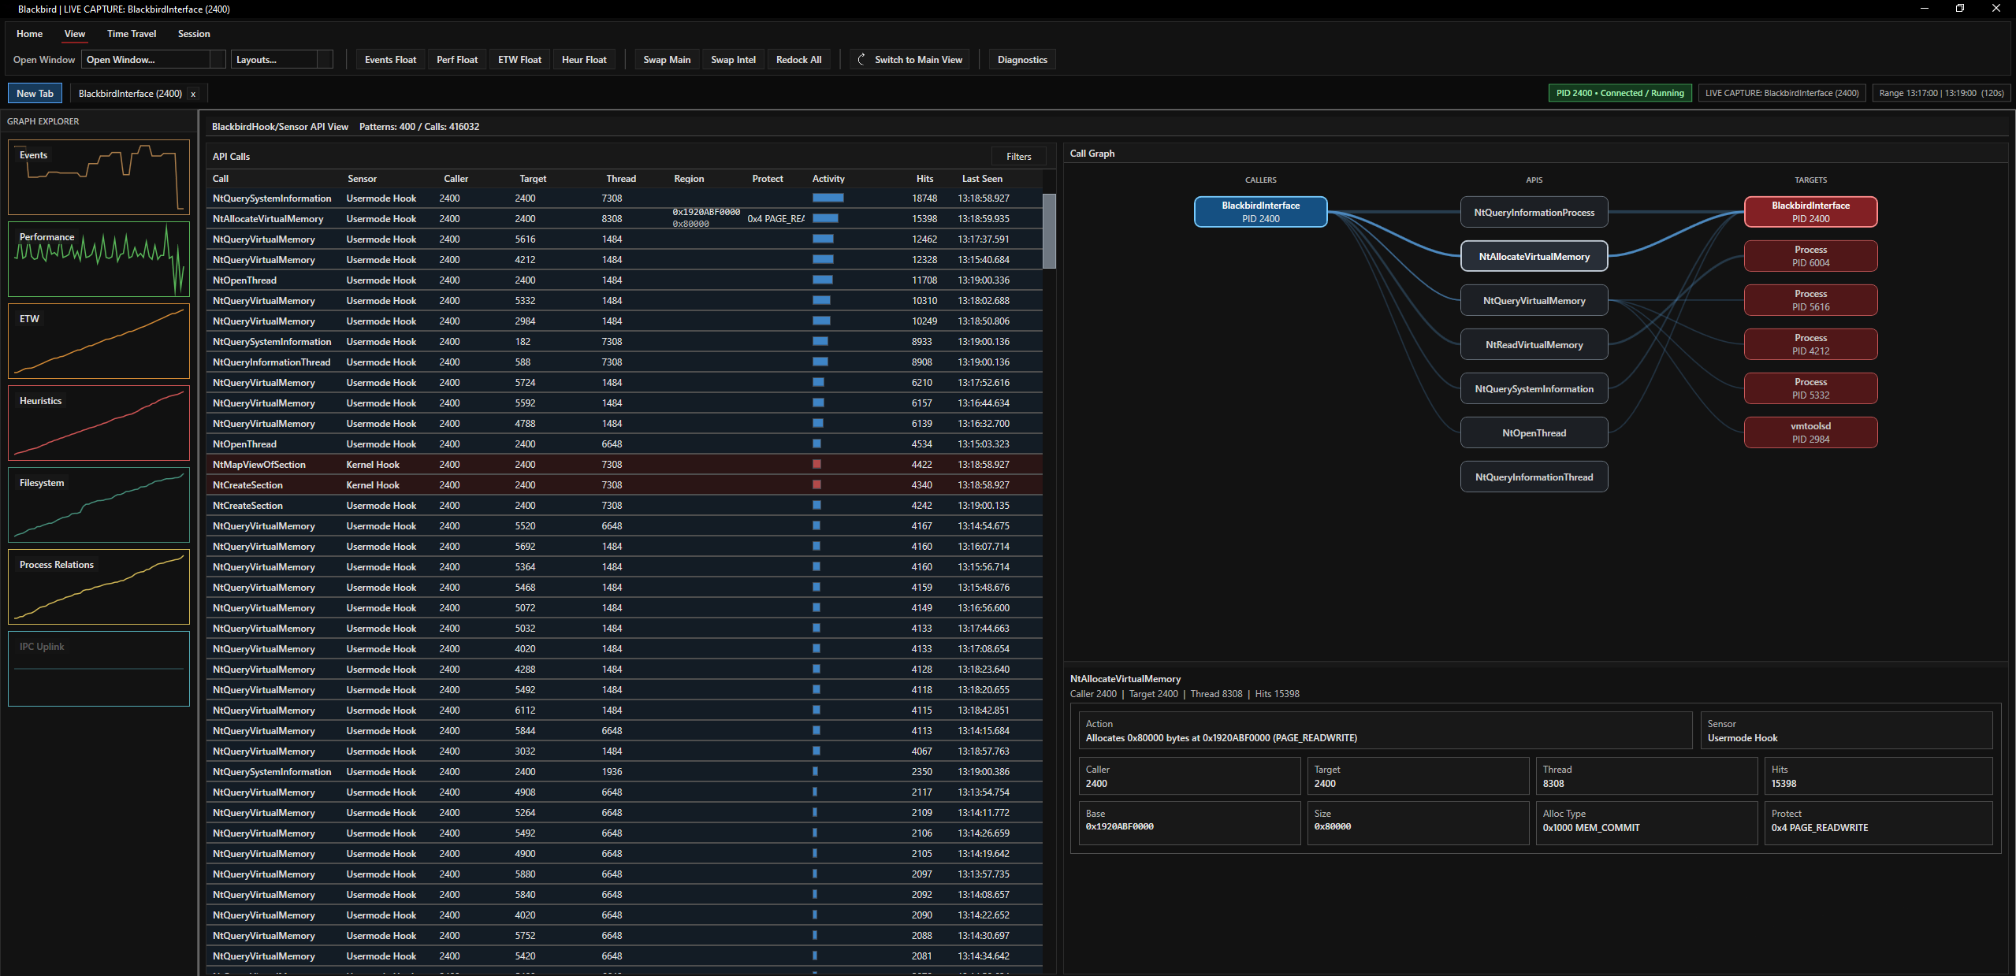Image resolution: width=2016 pixels, height=976 pixels.
Task: Click the LIVE CAPTURE: BlackbirdInterface (2400) status label
Action: coord(1782,93)
